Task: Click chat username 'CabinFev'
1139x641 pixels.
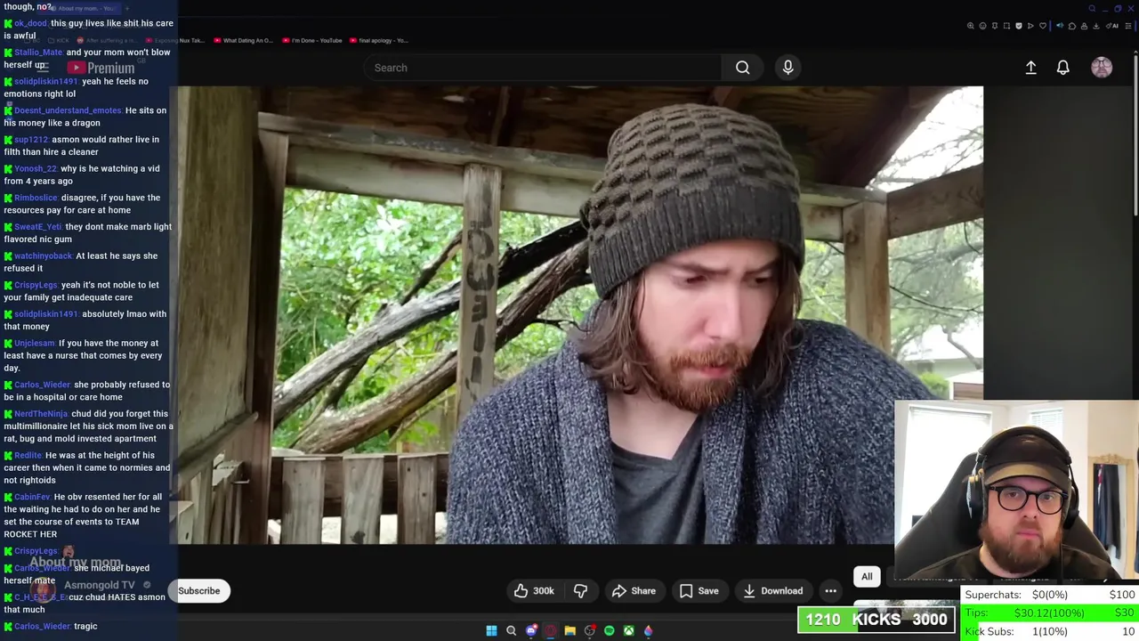Action: coord(33,497)
